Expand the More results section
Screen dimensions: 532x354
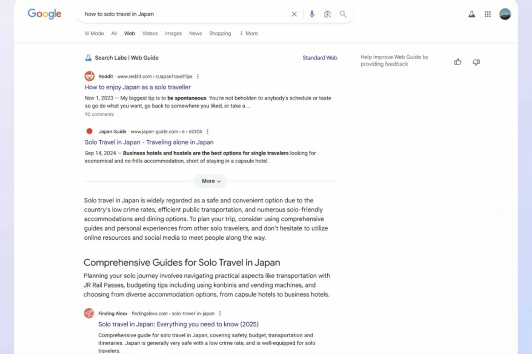(210, 181)
